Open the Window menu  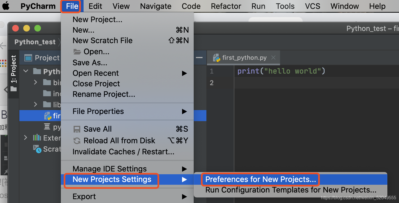click(x=345, y=6)
